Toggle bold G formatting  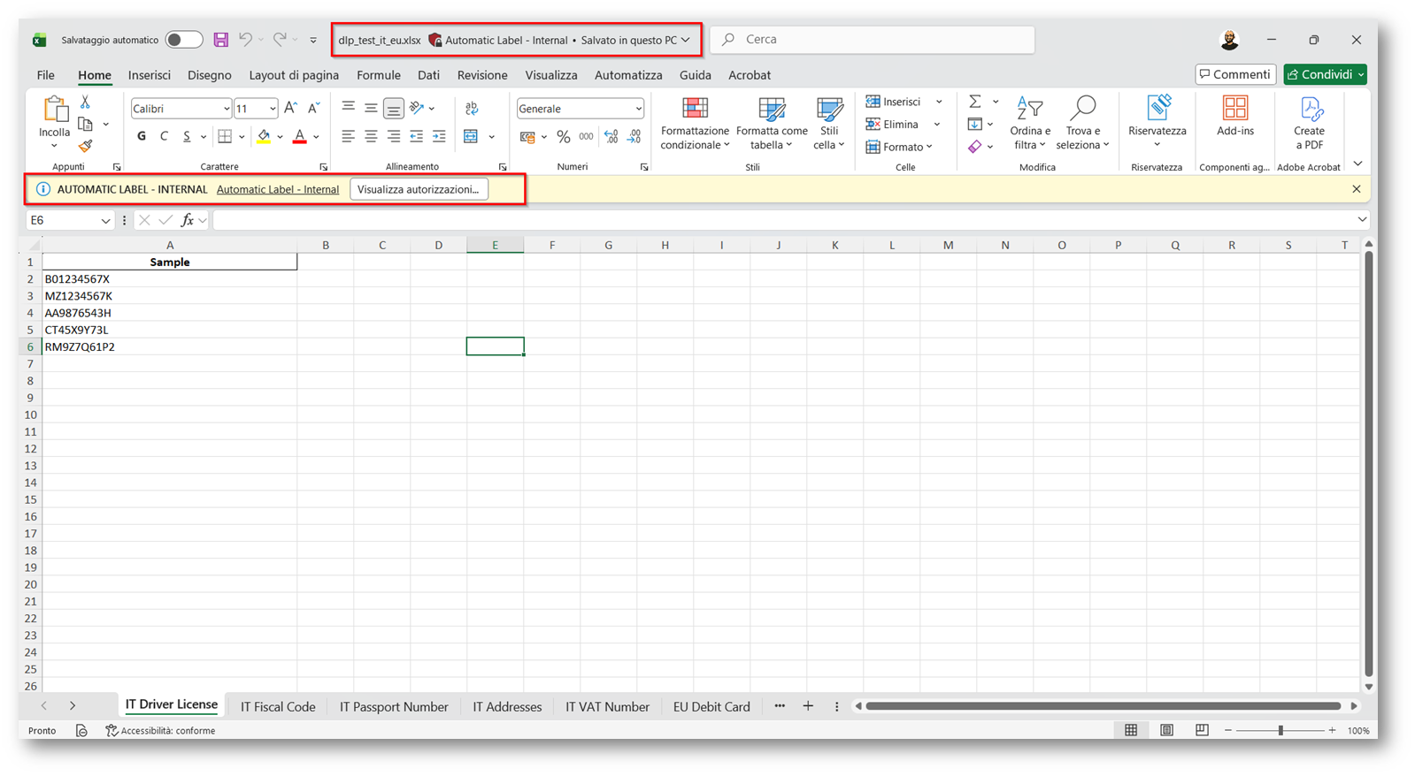tap(142, 136)
